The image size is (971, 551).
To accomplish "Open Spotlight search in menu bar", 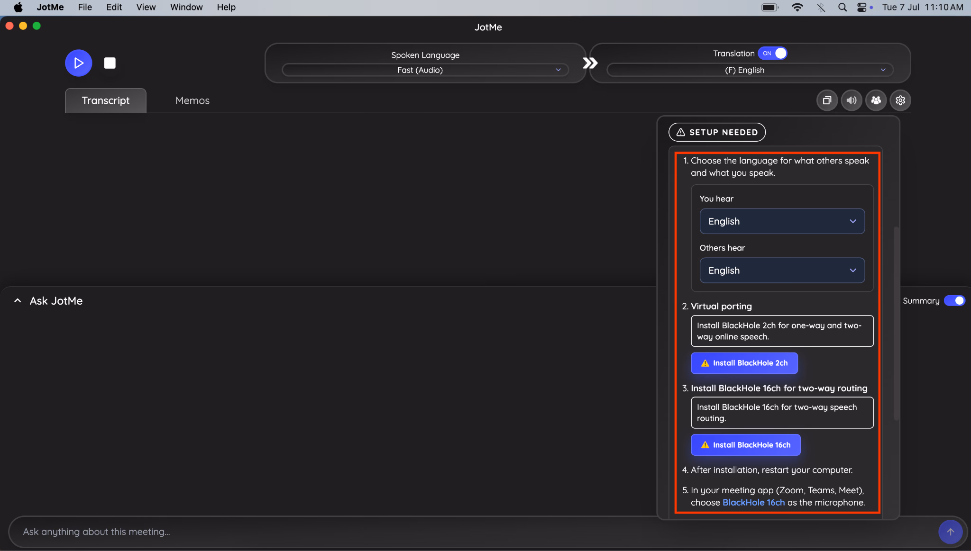I will tap(842, 7).
